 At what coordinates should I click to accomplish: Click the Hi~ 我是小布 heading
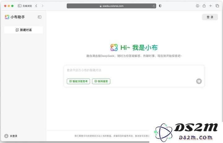pyautogui.click(x=139, y=48)
